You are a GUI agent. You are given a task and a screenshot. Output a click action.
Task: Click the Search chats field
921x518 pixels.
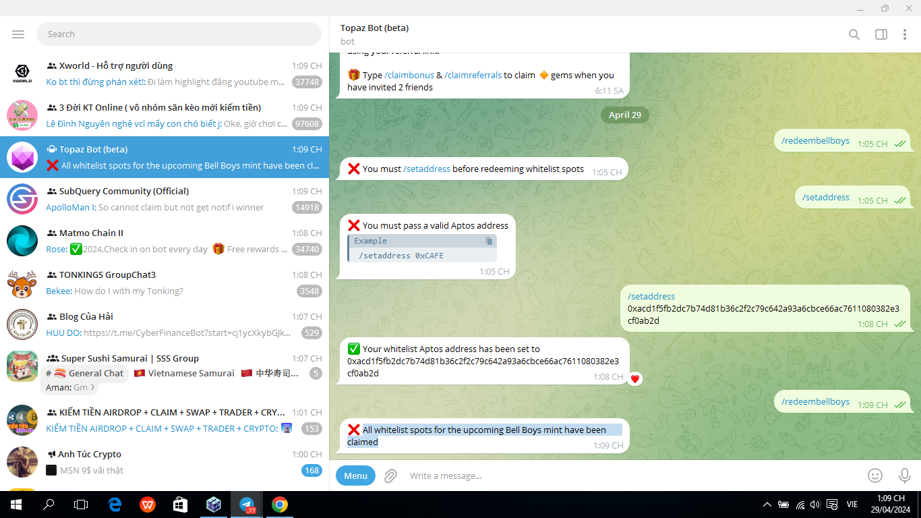[x=179, y=34]
